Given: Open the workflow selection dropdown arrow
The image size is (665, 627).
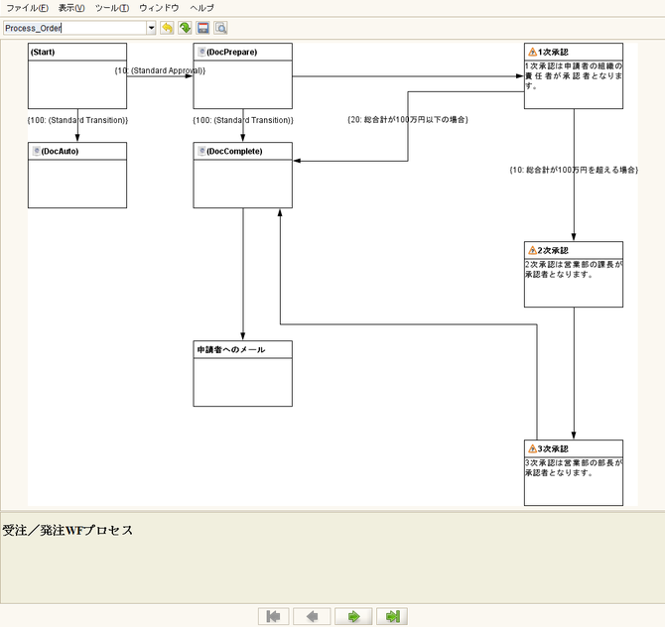Looking at the screenshot, I should pos(151,28).
